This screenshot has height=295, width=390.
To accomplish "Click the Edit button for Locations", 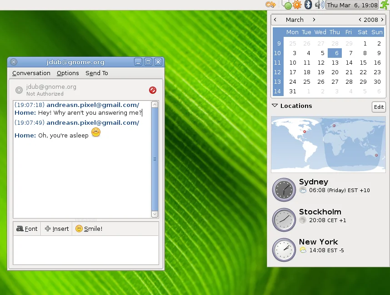I will (x=379, y=107).
